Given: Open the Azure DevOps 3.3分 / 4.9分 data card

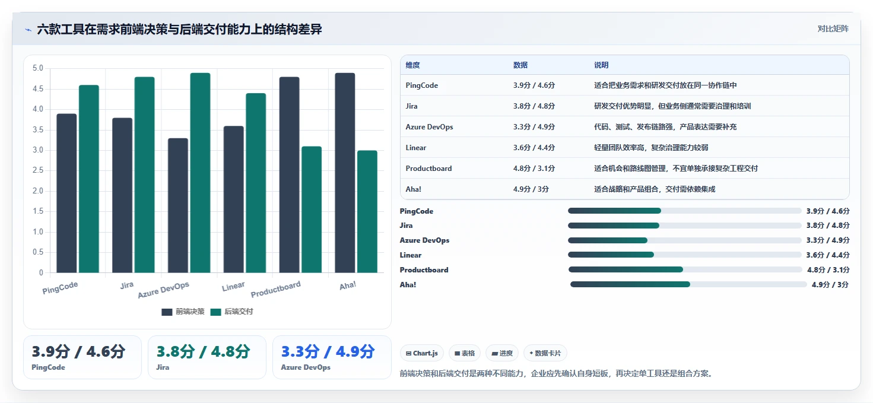Looking at the screenshot, I should (332, 357).
